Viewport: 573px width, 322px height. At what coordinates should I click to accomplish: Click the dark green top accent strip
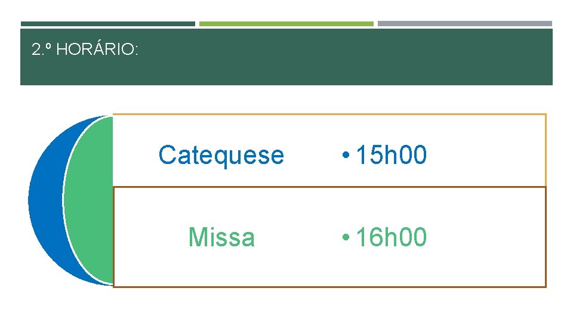(107, 24)
